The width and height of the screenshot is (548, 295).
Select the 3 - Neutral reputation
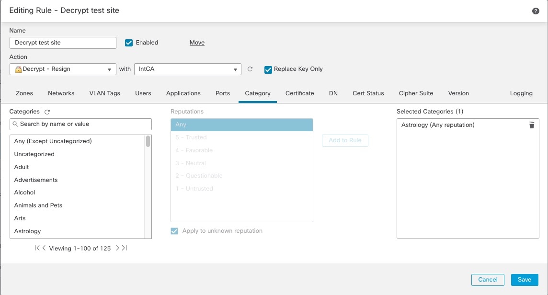242,163
